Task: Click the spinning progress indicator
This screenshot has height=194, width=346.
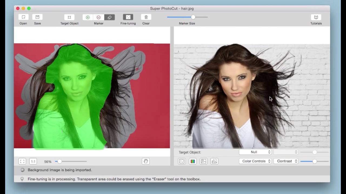Action: click(22, 170)
